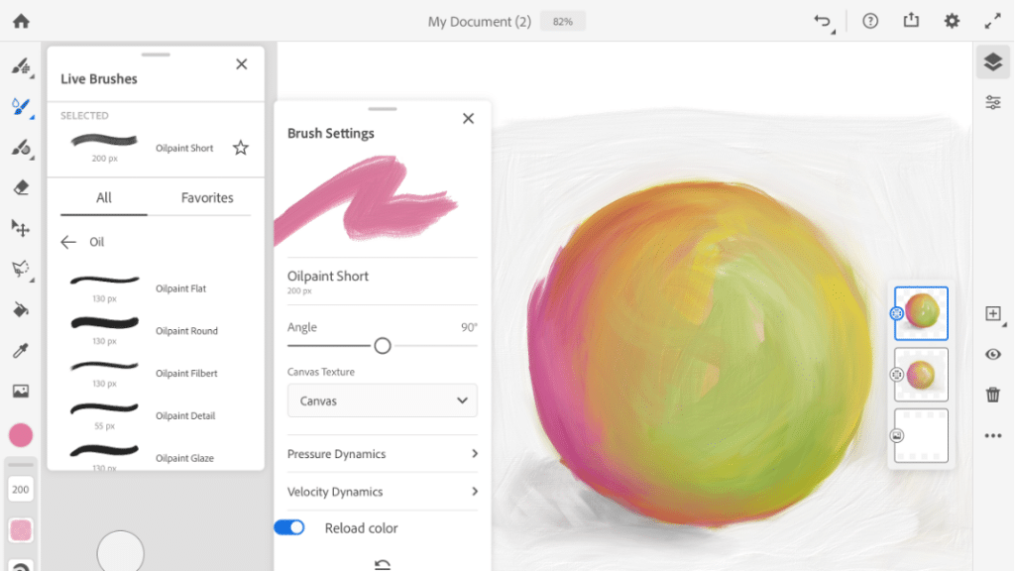Viewport: 1015px width, 571px height.
Task: Add a new layer with the plus icon
Action: [994, 313]
